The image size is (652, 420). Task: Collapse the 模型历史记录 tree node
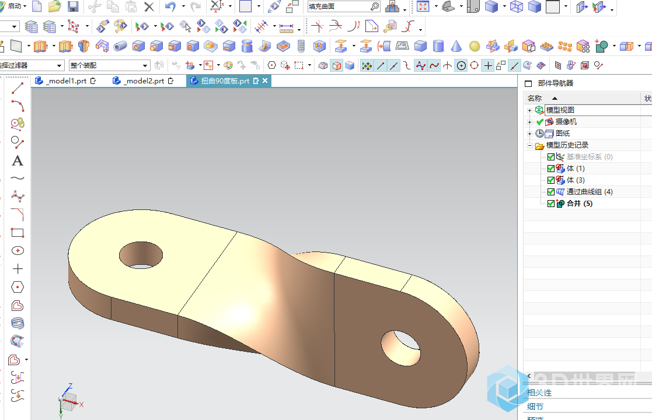pyautogui.click(x=529, y=145)
